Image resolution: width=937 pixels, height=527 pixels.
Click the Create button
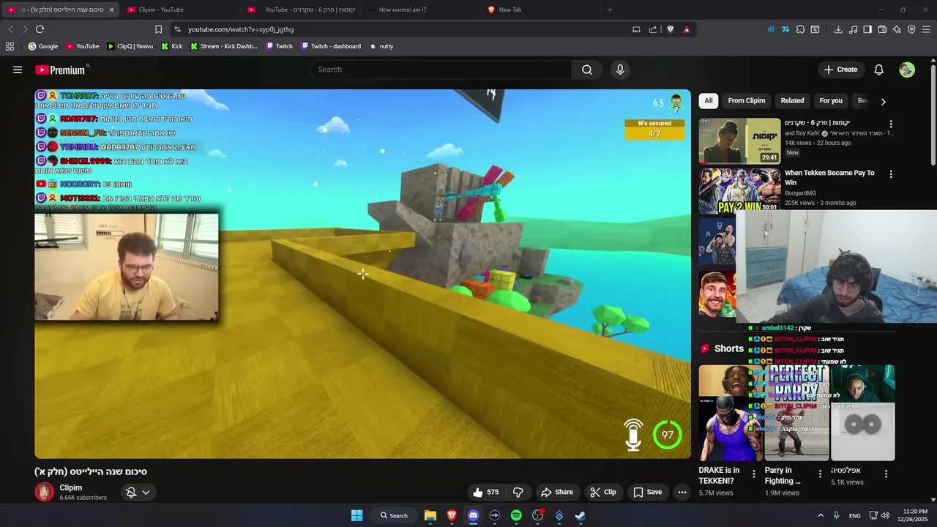coord(840,70)
